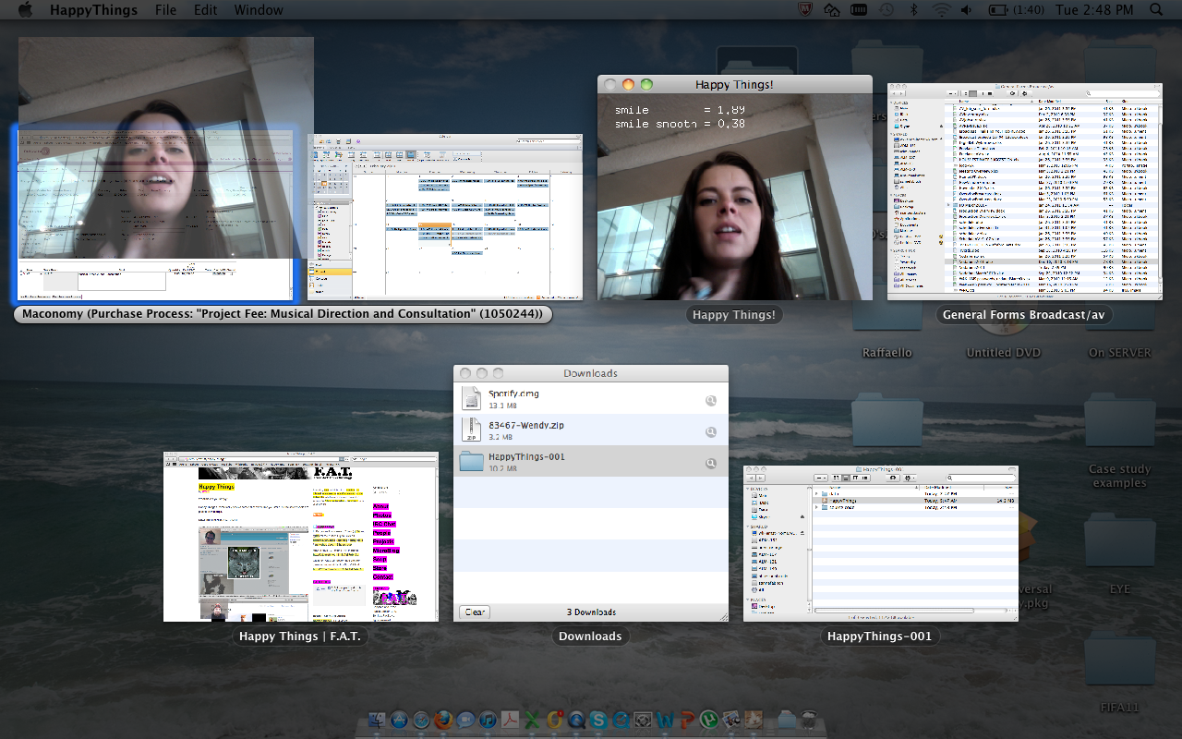Open the File menu
This screenshot has height=739, width=1182.
[x=165, y=10]
